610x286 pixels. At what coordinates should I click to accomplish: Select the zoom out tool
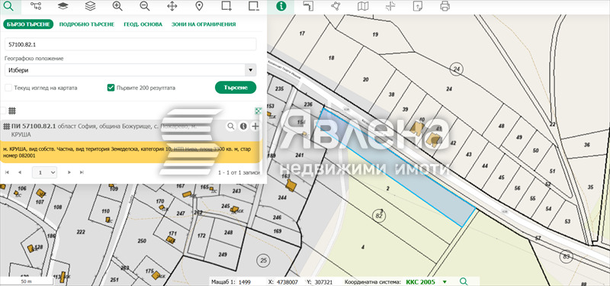pos(145,6)
